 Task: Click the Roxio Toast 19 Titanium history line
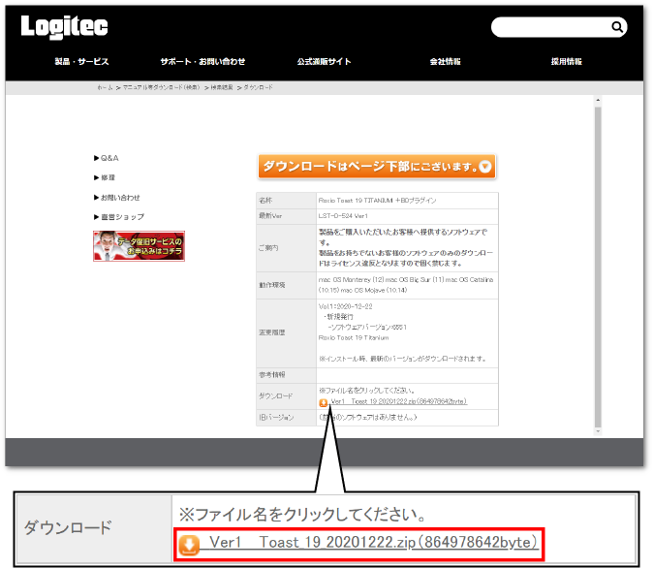354,337
